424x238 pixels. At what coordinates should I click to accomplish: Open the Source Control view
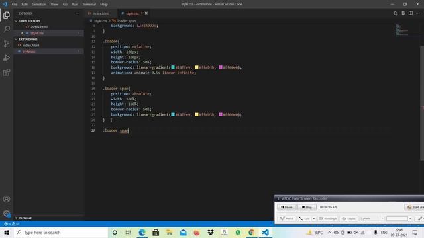[7, 44]
